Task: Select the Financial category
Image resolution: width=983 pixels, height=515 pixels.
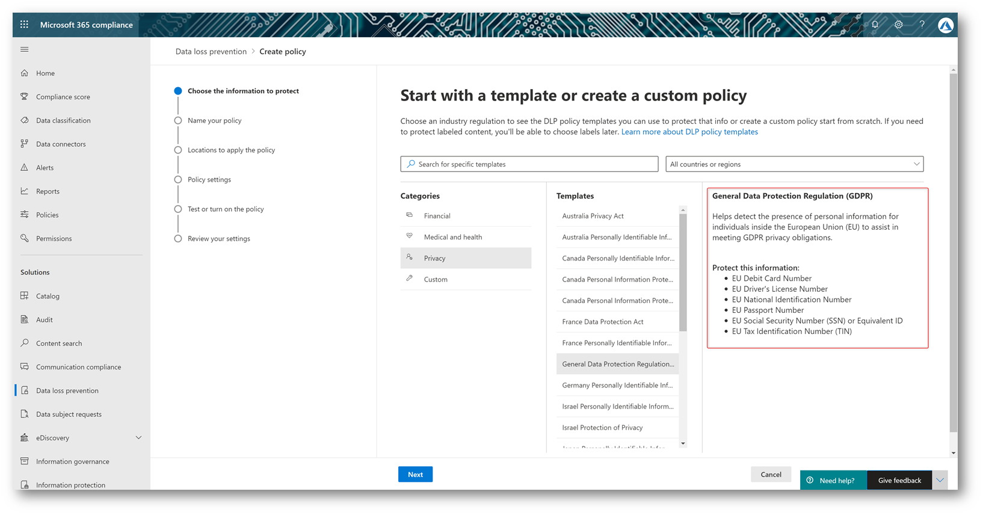Action: 437,216
